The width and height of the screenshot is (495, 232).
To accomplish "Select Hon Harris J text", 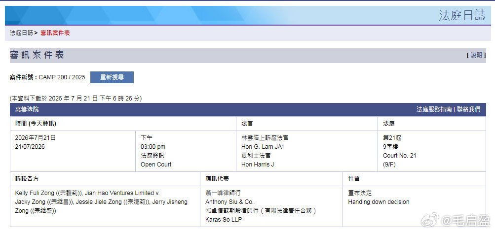I will [x=258, y=165].
